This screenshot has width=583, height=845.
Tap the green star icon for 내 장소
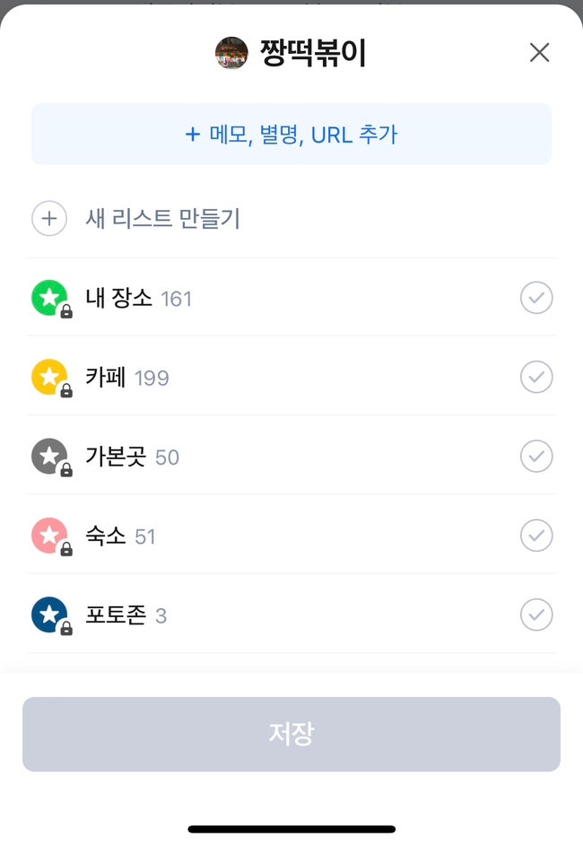[x=49, y=298]
